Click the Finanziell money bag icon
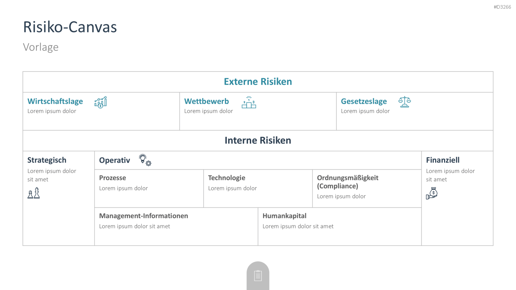Screen dimensions: 516x290 pyautogui.click(x=432, y=193)
